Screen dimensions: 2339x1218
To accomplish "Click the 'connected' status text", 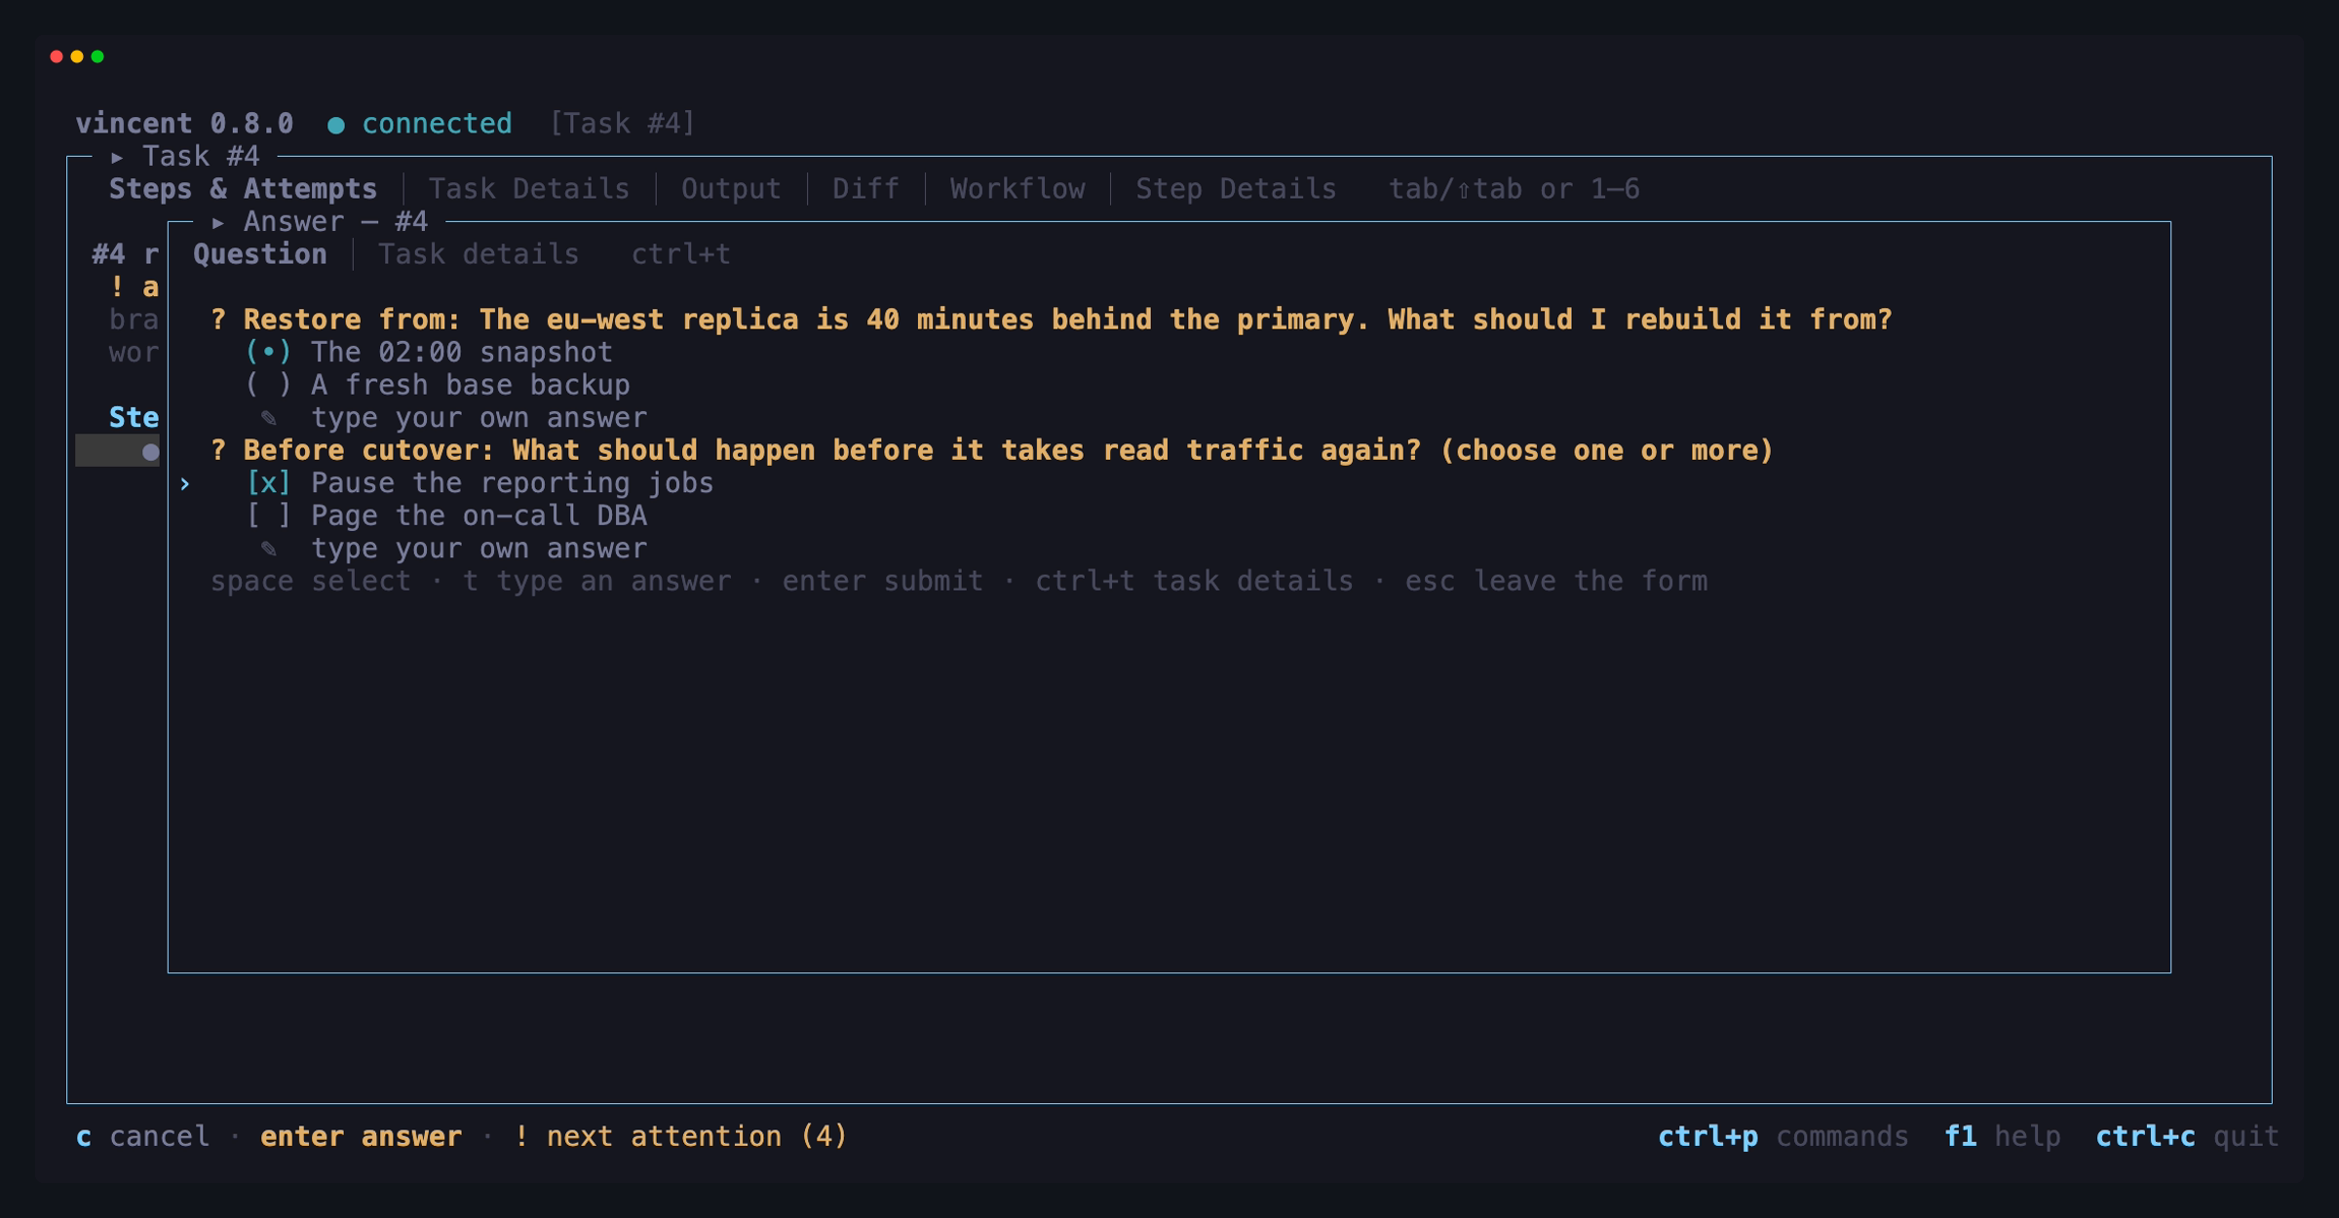I will (x=437, y=124).
